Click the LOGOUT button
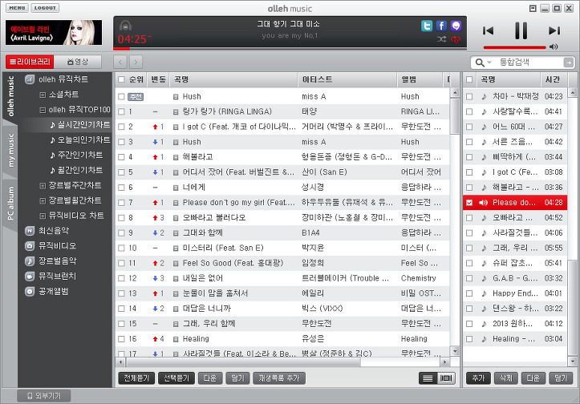This screenshot has width=580, height=404. [45, 8]
